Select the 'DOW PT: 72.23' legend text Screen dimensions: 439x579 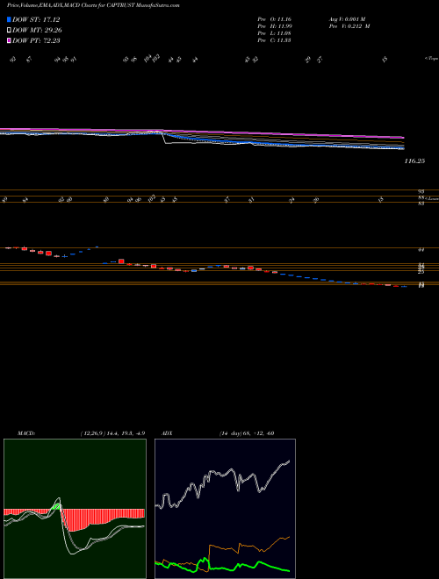(36, 40)
